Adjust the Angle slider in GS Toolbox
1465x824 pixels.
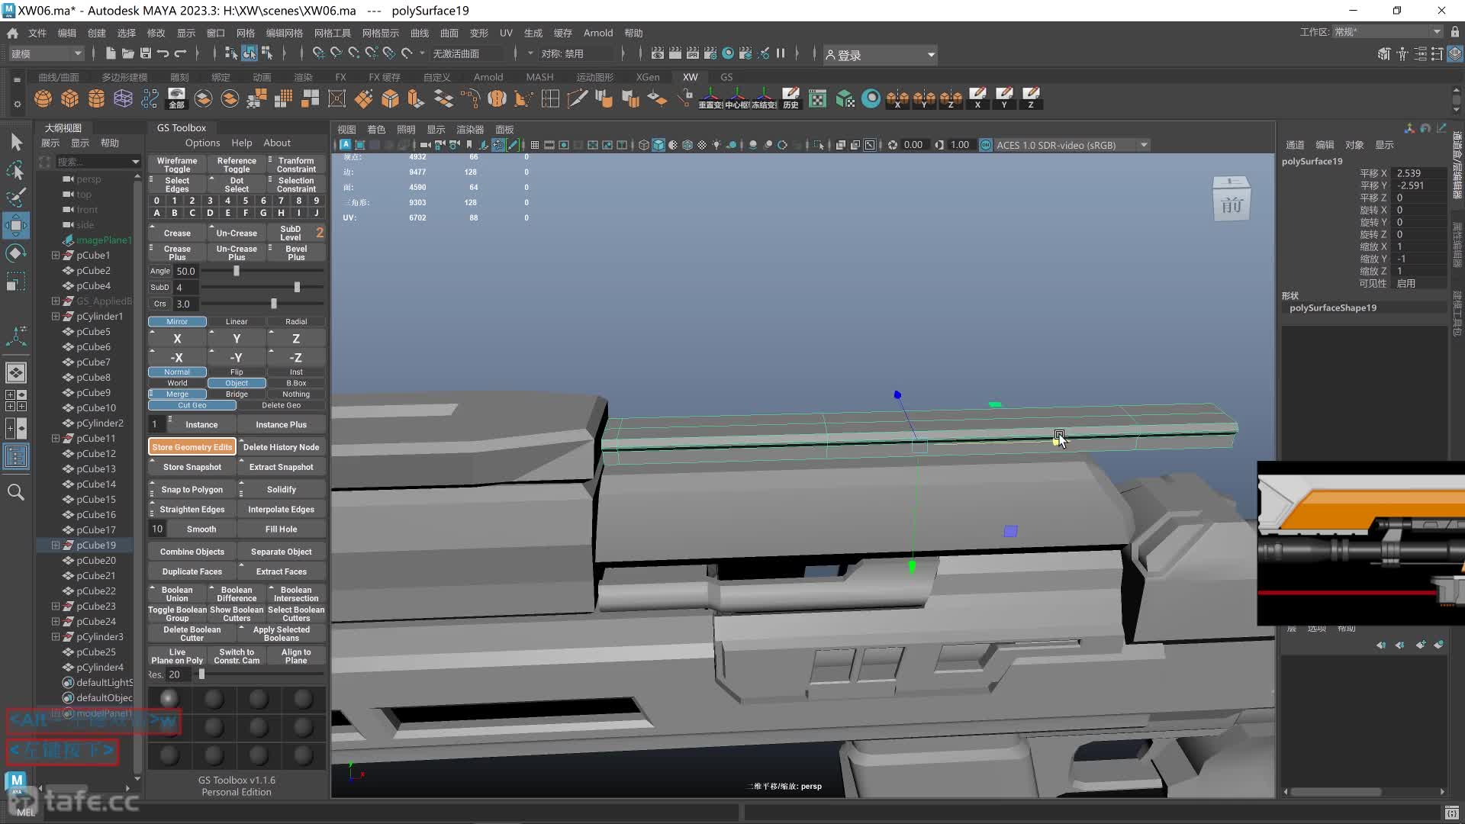tap(237, 271)
